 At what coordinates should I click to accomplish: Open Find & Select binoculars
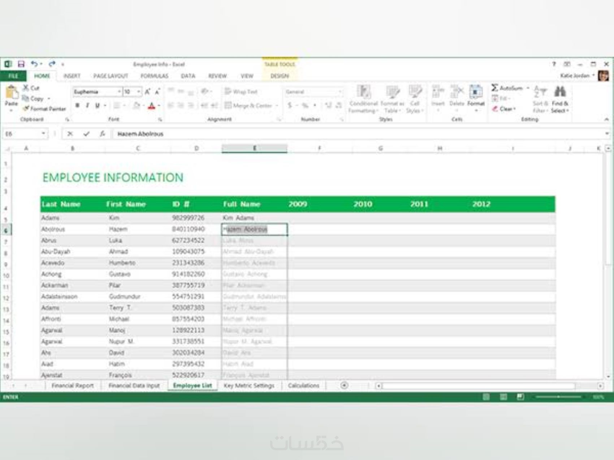pos(560,99)
